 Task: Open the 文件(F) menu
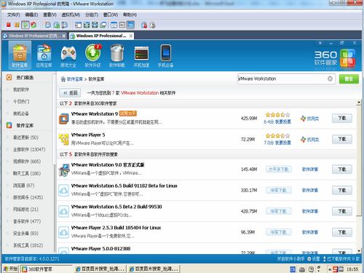[13, 15]
